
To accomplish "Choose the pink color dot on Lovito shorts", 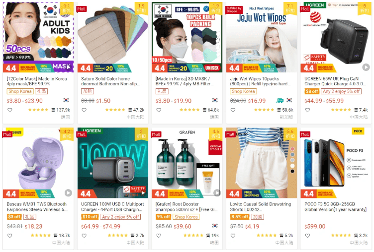I will pyautogui.click(x=292, y=149).
